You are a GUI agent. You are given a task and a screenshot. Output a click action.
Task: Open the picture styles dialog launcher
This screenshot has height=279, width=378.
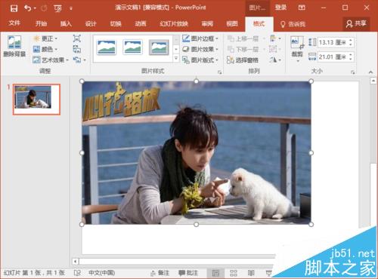coord(220,72)
